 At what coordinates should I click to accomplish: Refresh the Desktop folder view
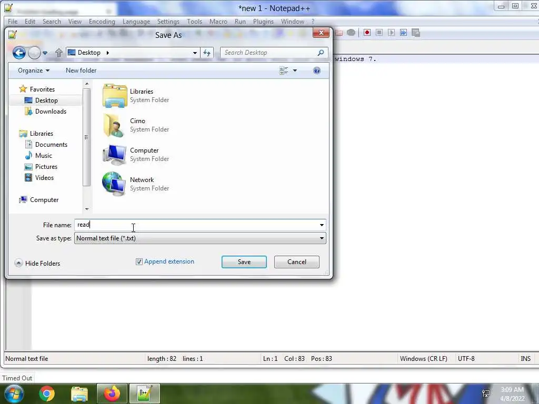click(206, 53)
